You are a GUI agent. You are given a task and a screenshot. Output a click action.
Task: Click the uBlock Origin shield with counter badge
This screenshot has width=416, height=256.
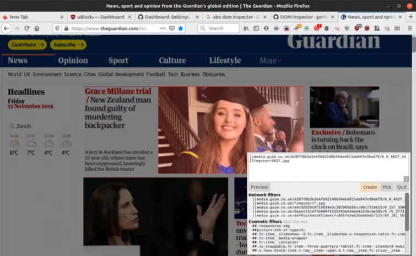[x=358, y=28]
